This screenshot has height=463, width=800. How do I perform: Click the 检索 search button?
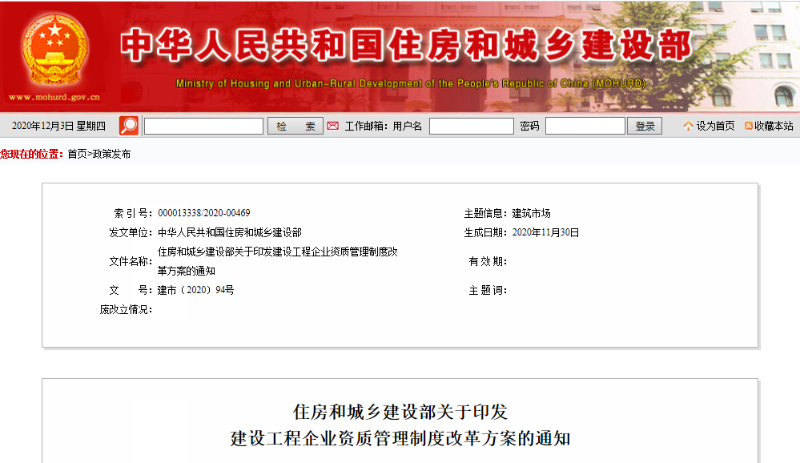point(295,126)
